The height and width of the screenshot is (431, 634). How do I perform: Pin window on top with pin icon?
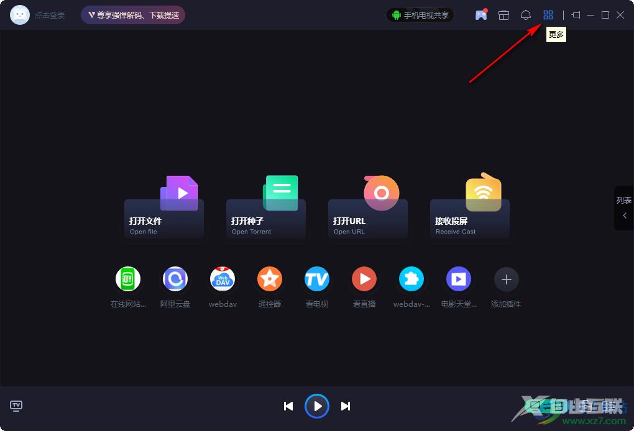(x=576, y=16)
